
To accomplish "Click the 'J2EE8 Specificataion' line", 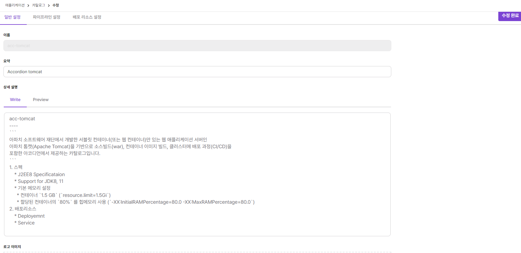I will [x=40, y=175].
